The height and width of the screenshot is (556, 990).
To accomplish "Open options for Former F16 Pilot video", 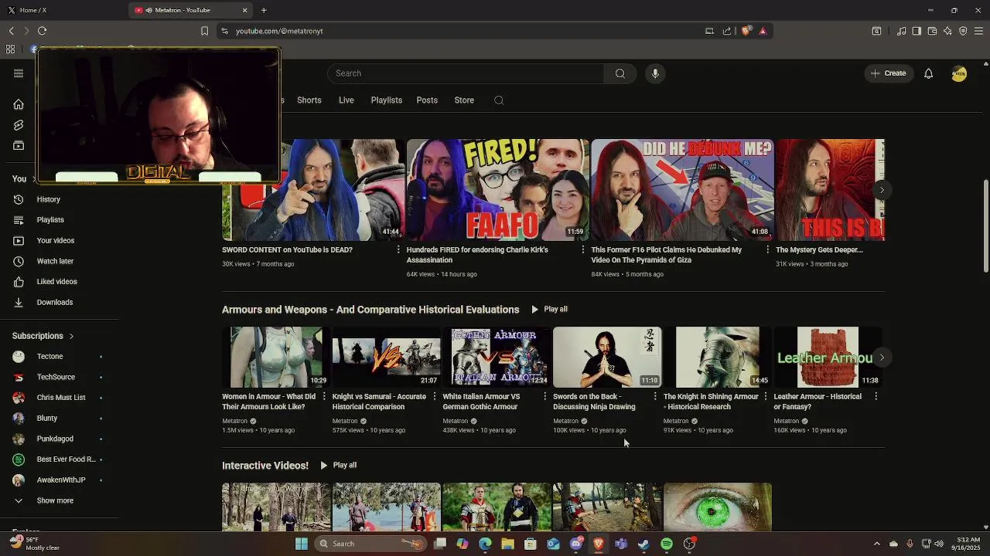I will [x=767, y=250].
